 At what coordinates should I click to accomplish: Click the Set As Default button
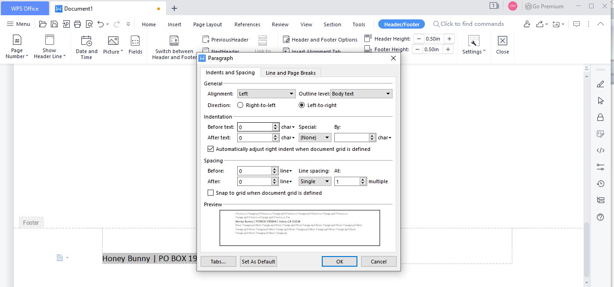[x=258, y=262]
